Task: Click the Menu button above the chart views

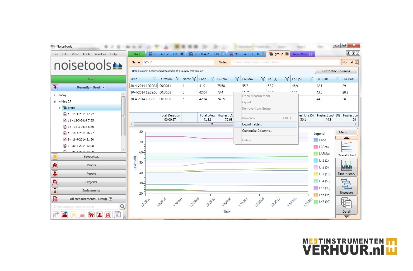Action: [x=346, y=132]
